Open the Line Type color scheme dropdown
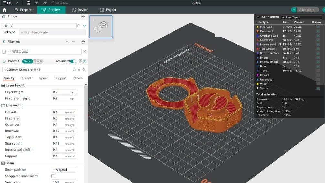The width and height of the screenshot is (325, 183). [x=302, y=17]
